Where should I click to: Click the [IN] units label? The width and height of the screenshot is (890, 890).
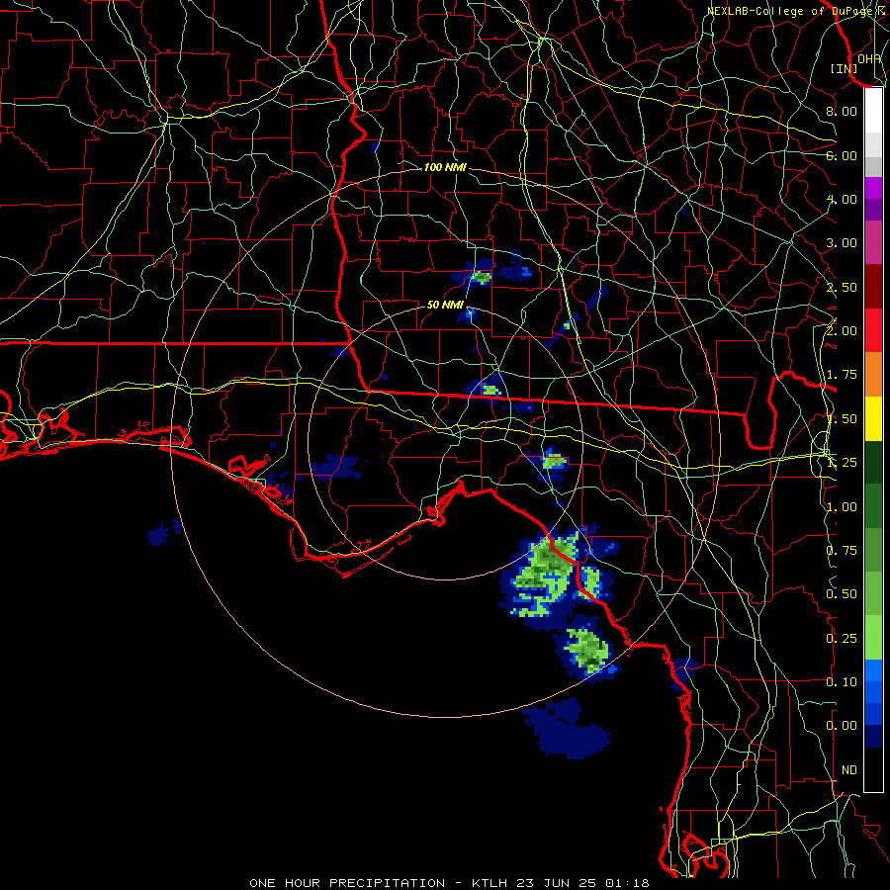click(x=844, y=68)
